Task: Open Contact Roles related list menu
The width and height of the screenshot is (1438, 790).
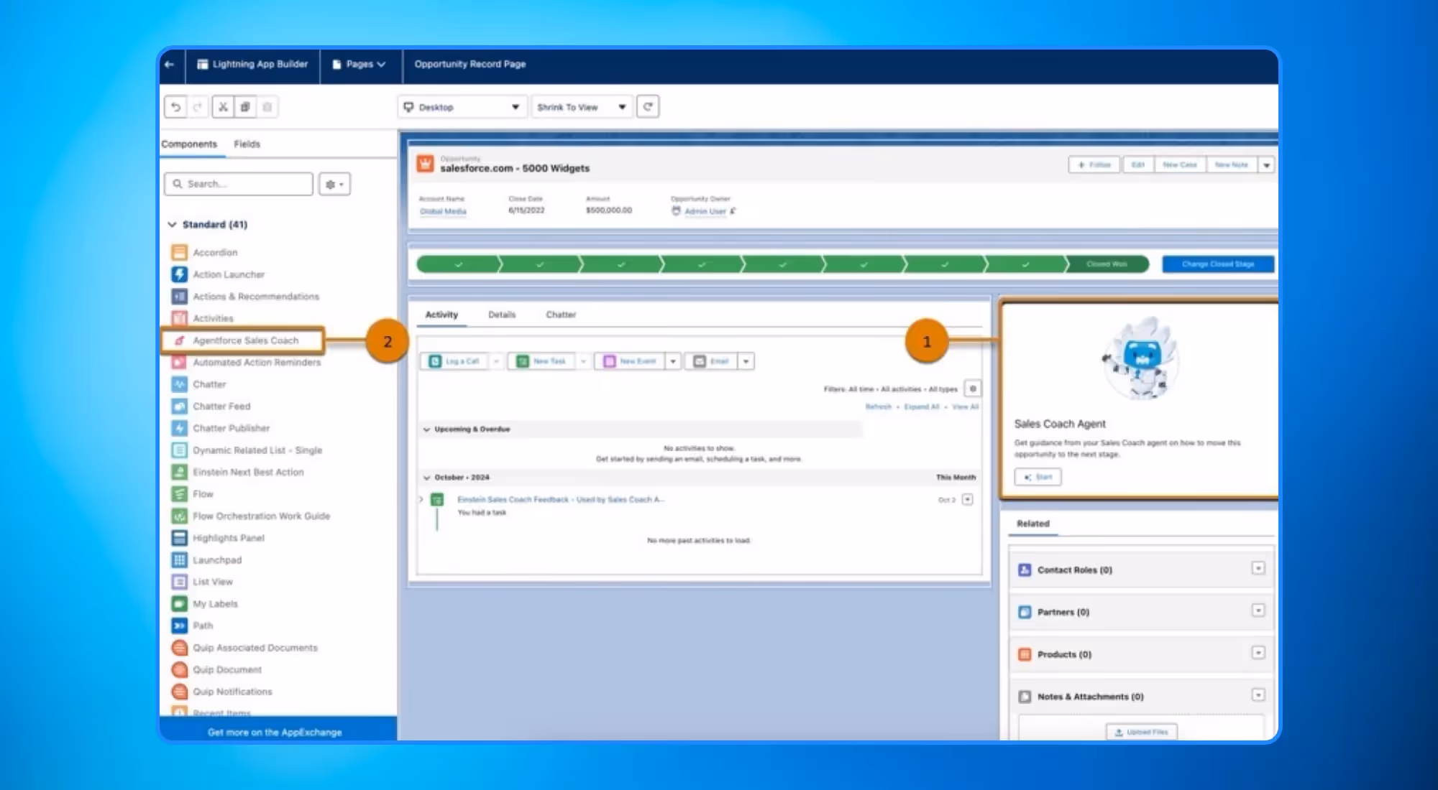Action: 1258,568
